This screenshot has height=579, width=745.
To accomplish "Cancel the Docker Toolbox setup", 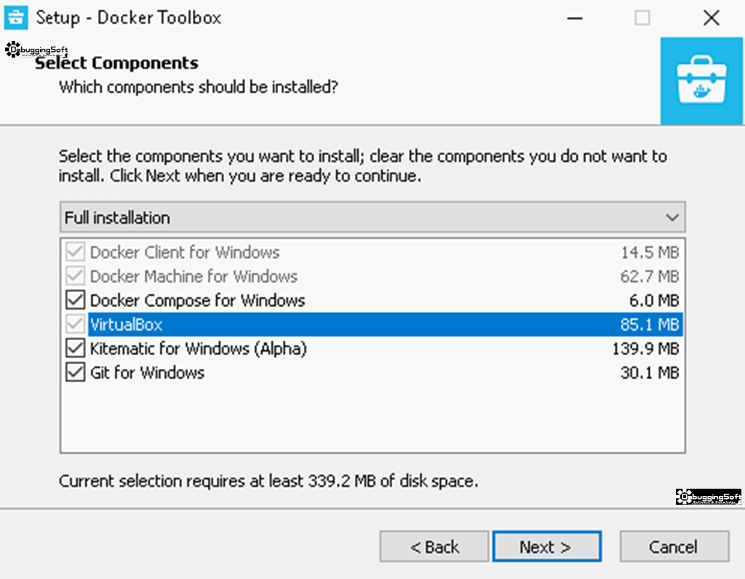I will point(674,547).
